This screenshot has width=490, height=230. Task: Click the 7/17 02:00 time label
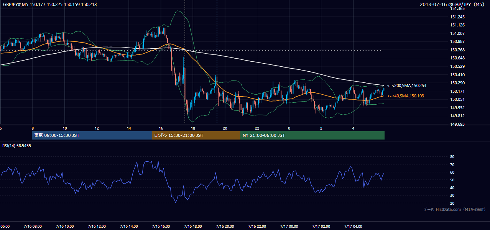coord(321,227)
